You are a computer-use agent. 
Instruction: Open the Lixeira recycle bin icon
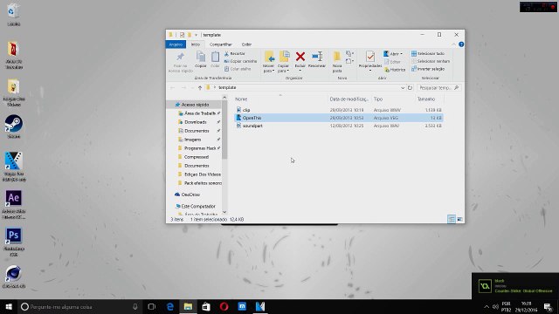click(14, 14)
